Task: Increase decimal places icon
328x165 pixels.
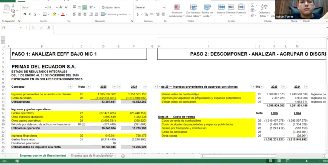Action: tap(158, 14)
